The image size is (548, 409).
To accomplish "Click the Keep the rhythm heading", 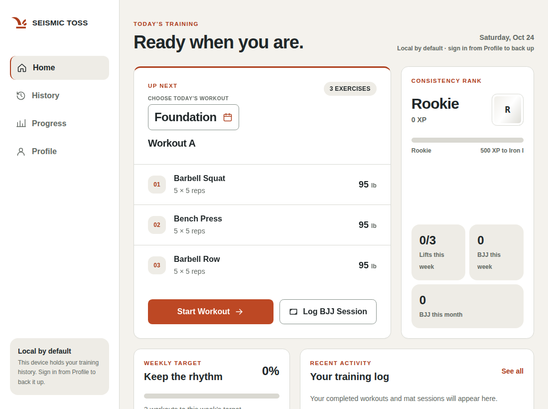I will click(183, 377).
